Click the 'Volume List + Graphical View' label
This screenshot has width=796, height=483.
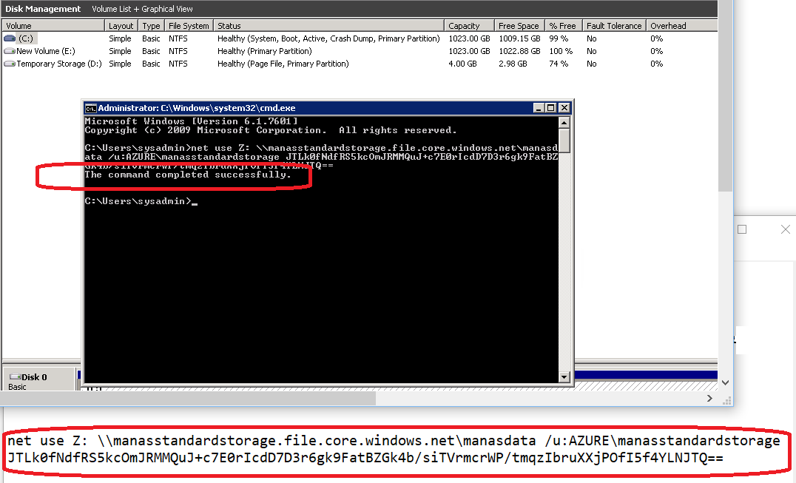click(142, 9)
